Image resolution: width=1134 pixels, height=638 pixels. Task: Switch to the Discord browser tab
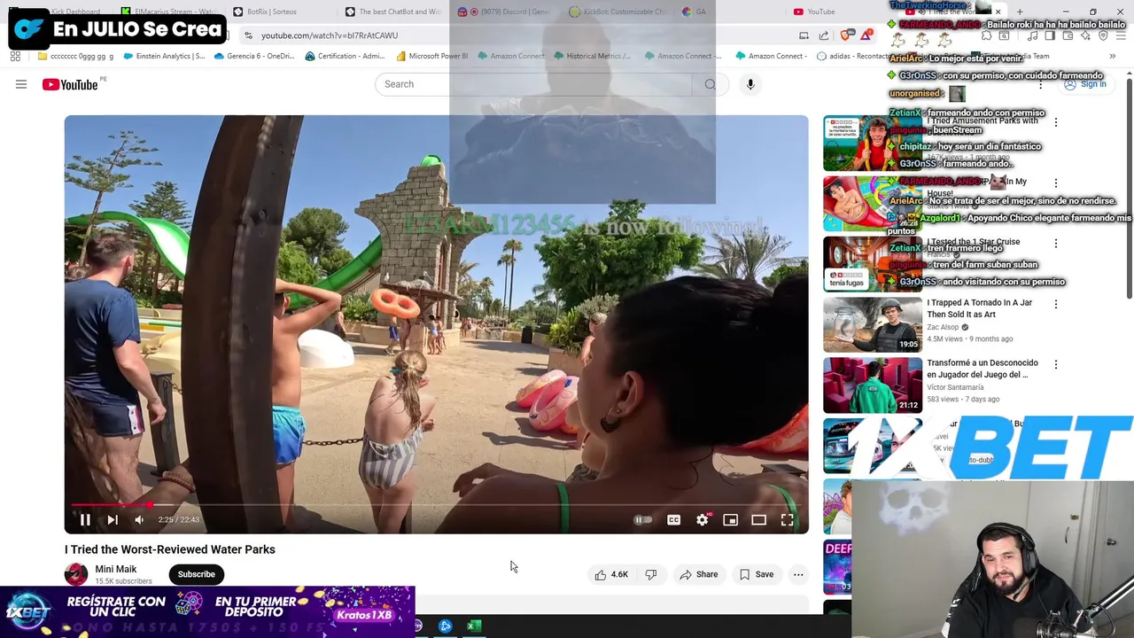tap(505, 12)
